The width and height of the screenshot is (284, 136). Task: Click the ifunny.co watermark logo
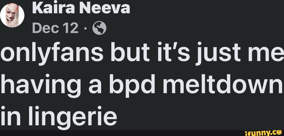[x=263, y=133]
